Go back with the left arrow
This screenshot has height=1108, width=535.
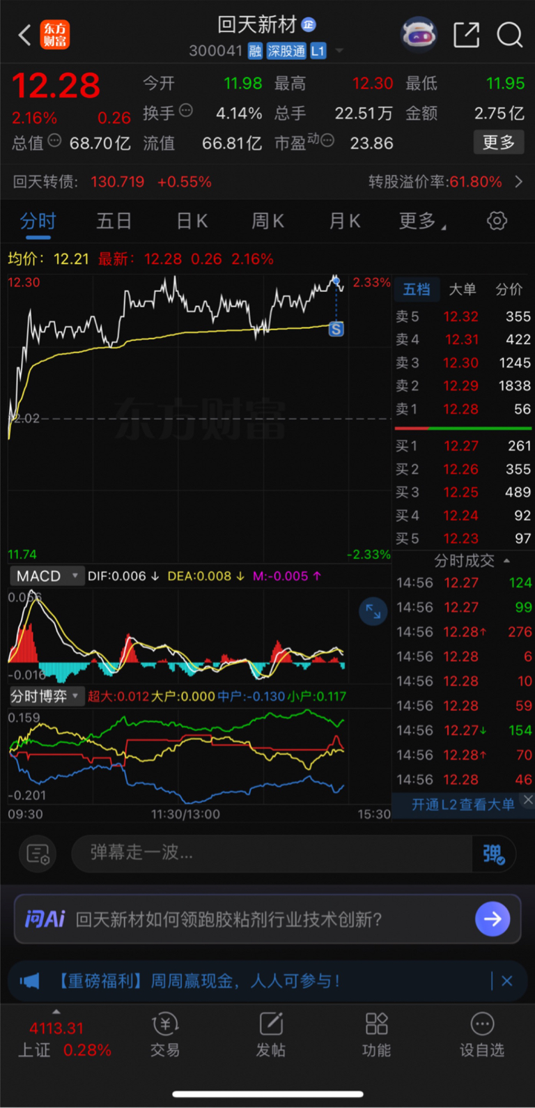(x=25, y=35)
